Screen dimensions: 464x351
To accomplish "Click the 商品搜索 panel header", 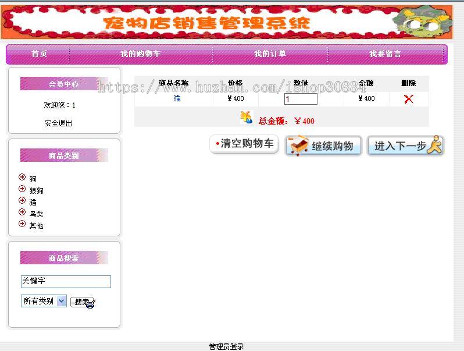I will coord(64,258).
